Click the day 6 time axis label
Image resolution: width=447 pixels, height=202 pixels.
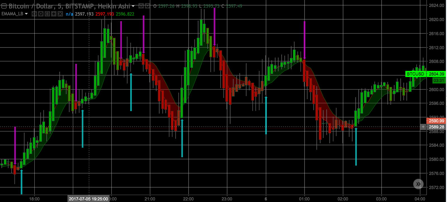(x=266, y=199)
